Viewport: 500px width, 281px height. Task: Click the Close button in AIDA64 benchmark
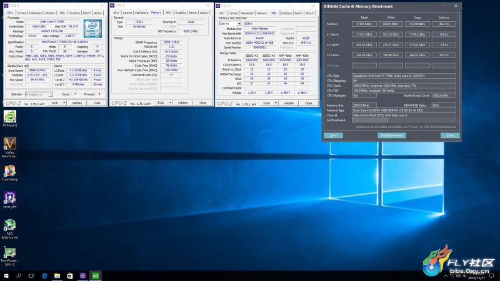(x=450, y=136)
